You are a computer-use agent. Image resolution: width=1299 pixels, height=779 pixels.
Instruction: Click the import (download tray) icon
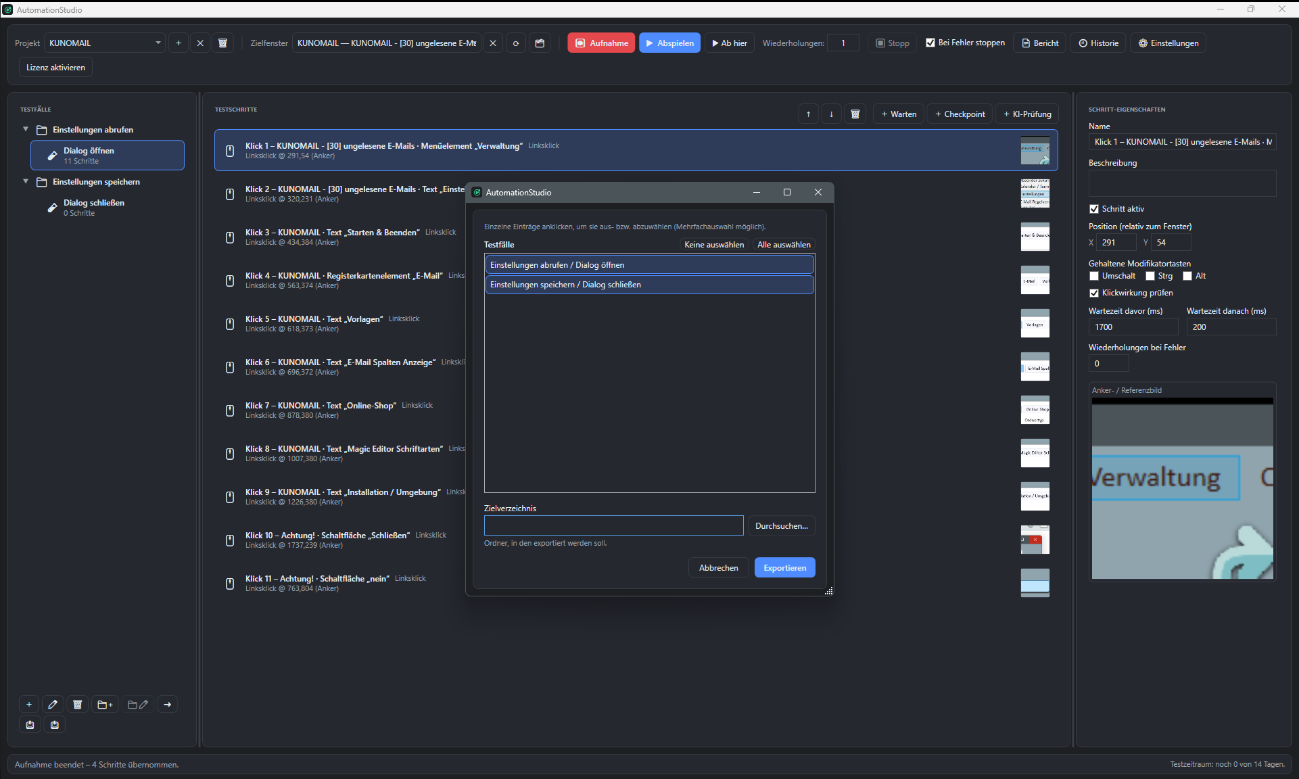[55, 725]
